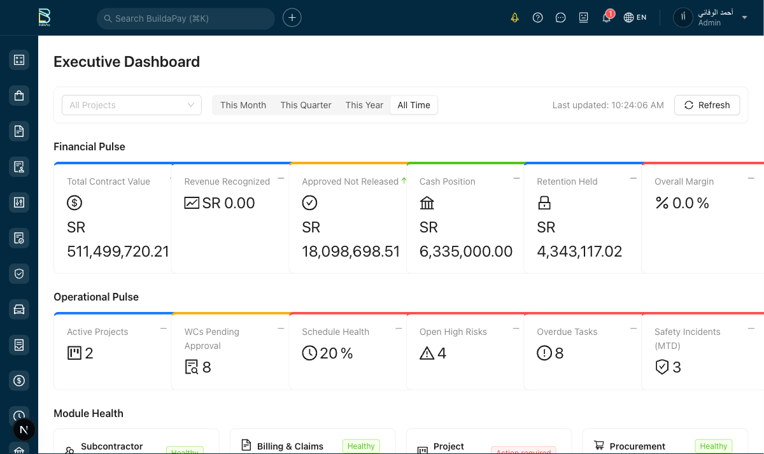Image resolution: width=764 pixels, height=454 pixels.
Task: Open the shopping bag sidebar icon
Action: (x=19, y=96)
